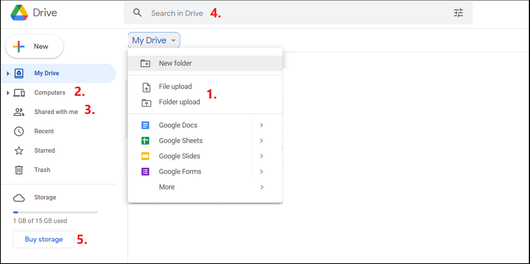The width and height of the screenshot is (530, 264).
Task: Expand the Computers tree arrow
Action: point(7,92)
